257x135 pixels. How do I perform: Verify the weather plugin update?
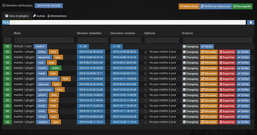tap(243, 122)
